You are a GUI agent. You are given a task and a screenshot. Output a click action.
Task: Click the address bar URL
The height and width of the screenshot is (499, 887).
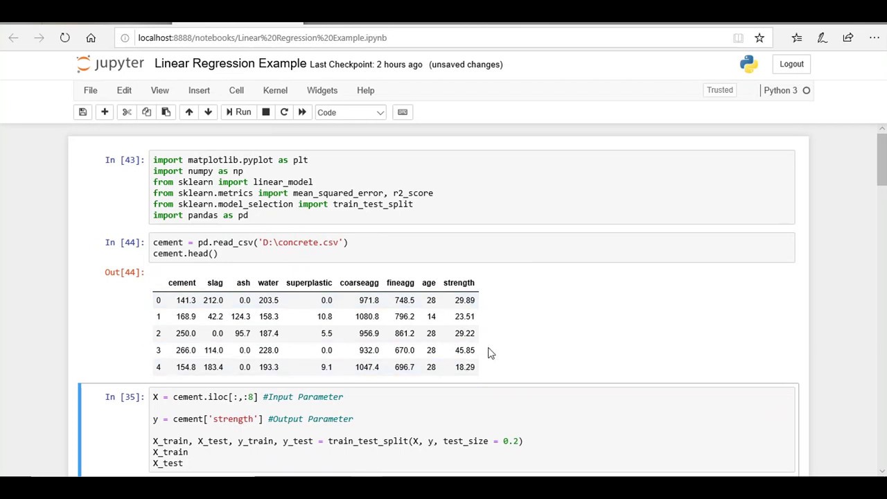[263, 37]
